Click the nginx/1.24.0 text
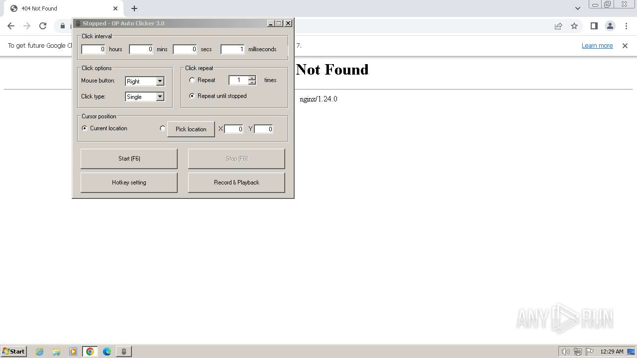The height and width of the screenshot is (358, 637). point(318,99)
